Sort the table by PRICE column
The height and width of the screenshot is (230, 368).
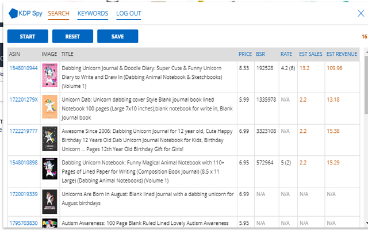click(245, 54)
